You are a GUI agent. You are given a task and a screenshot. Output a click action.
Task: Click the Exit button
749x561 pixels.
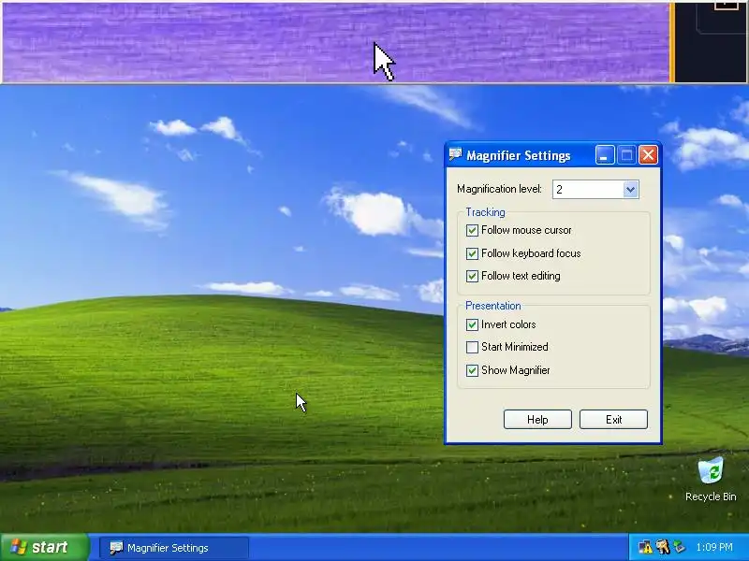(613, 419)
